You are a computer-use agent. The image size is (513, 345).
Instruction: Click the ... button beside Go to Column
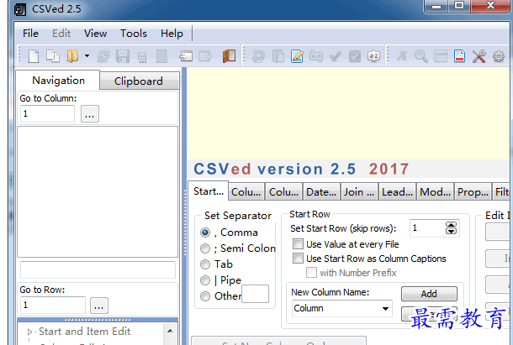point(90,114)
